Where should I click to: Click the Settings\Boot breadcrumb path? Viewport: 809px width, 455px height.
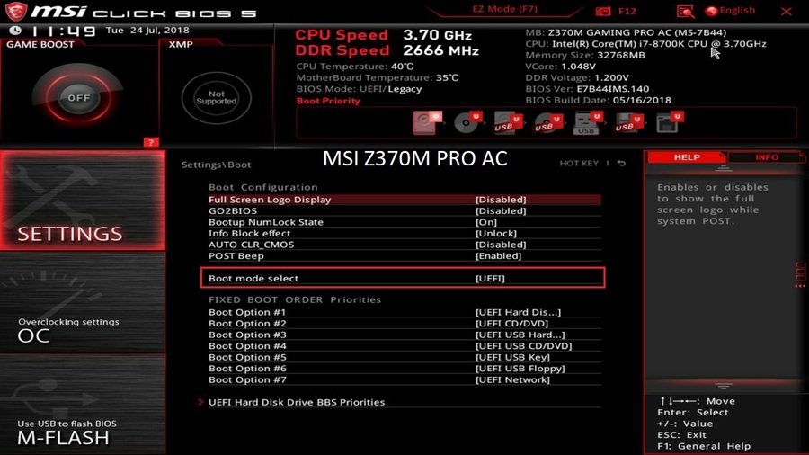[x=216, y=165]
